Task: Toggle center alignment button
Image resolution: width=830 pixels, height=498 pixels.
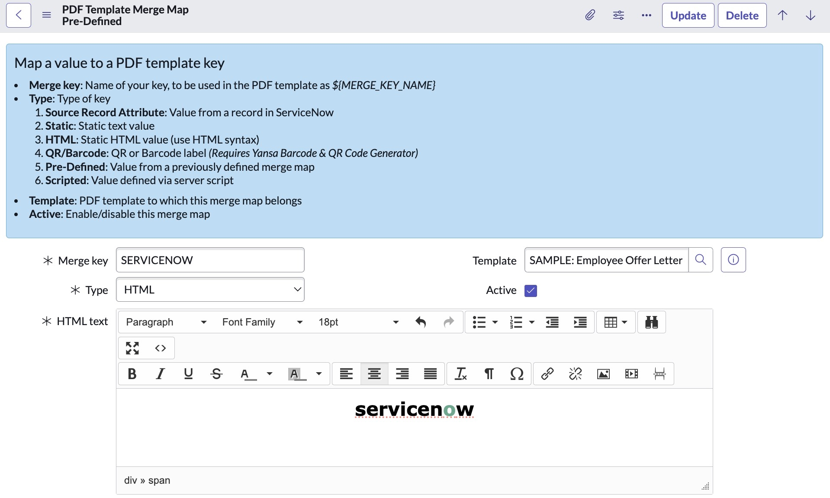Action: (374, 373)
